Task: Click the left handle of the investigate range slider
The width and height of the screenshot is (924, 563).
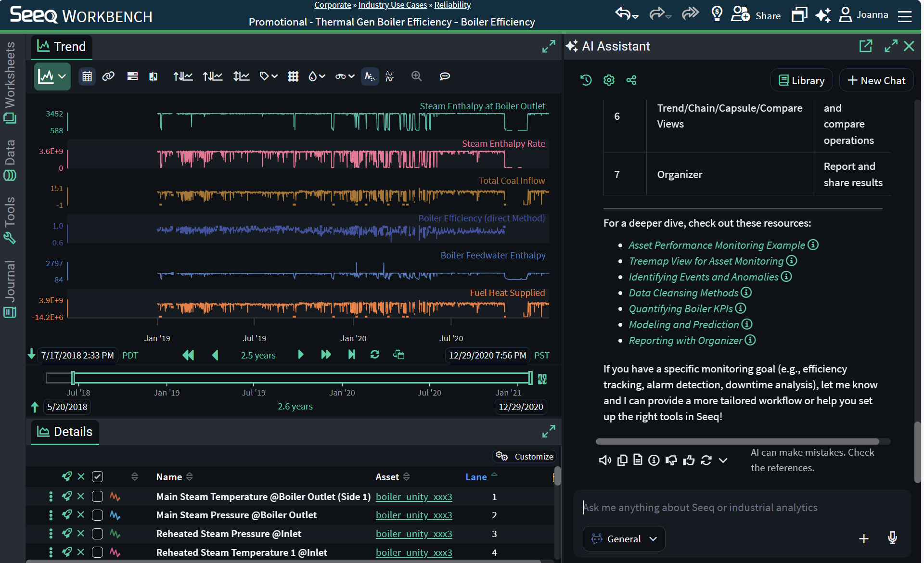Action: coord(73,378)
